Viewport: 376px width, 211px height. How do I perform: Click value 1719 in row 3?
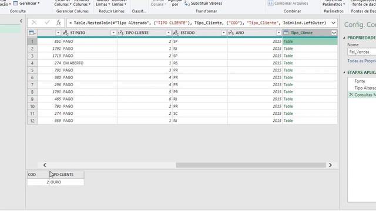[x=56, y=56]
